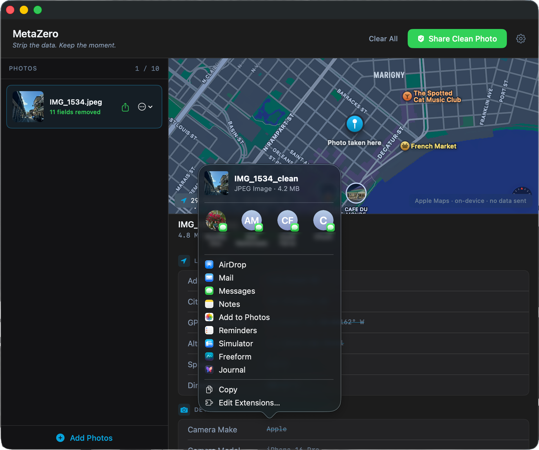The width and height of the screenshot is (539, 450).
Task: Click the location section arrow icon
Action: pos(184,261)
